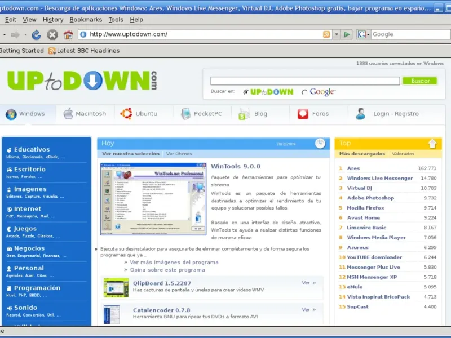The width and height of the screenshot is (451, 338).
Task: Open the Sonido category
Action: pos(25,308)
